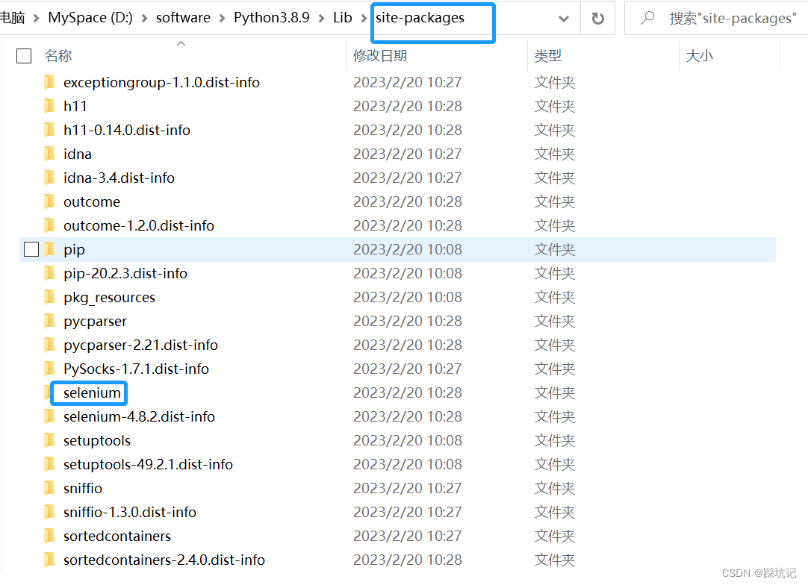The width and height of the screenshot is (808, 585).
Task: Open the address bar dropdown arrow
Action: (564, 18)
